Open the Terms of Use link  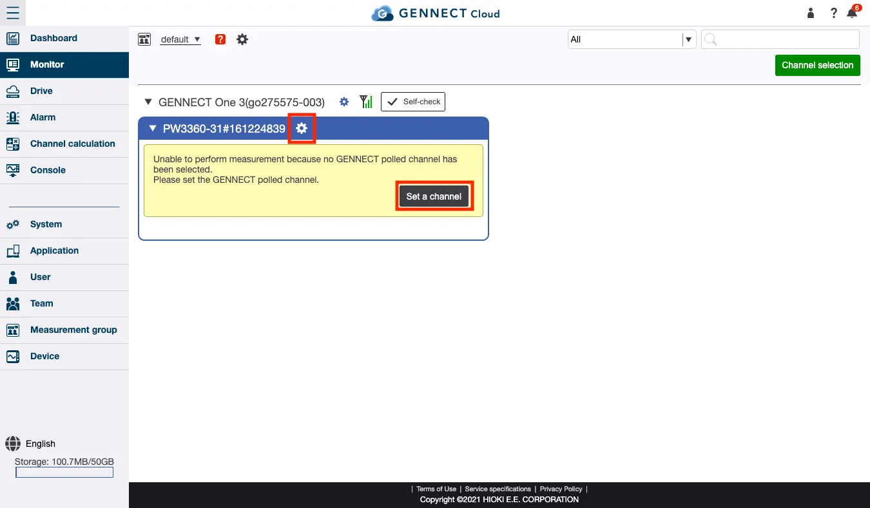(x=436, y=489)
